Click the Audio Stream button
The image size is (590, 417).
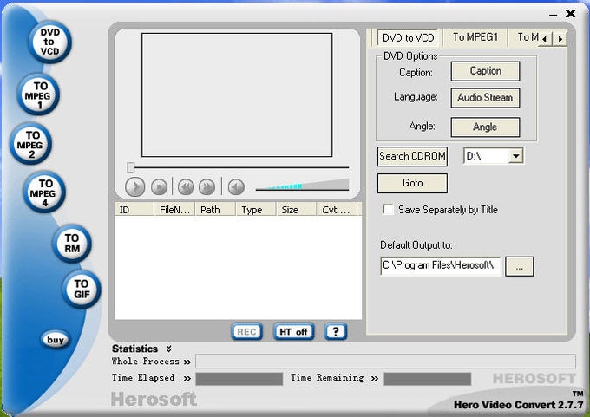pos(485,98)
